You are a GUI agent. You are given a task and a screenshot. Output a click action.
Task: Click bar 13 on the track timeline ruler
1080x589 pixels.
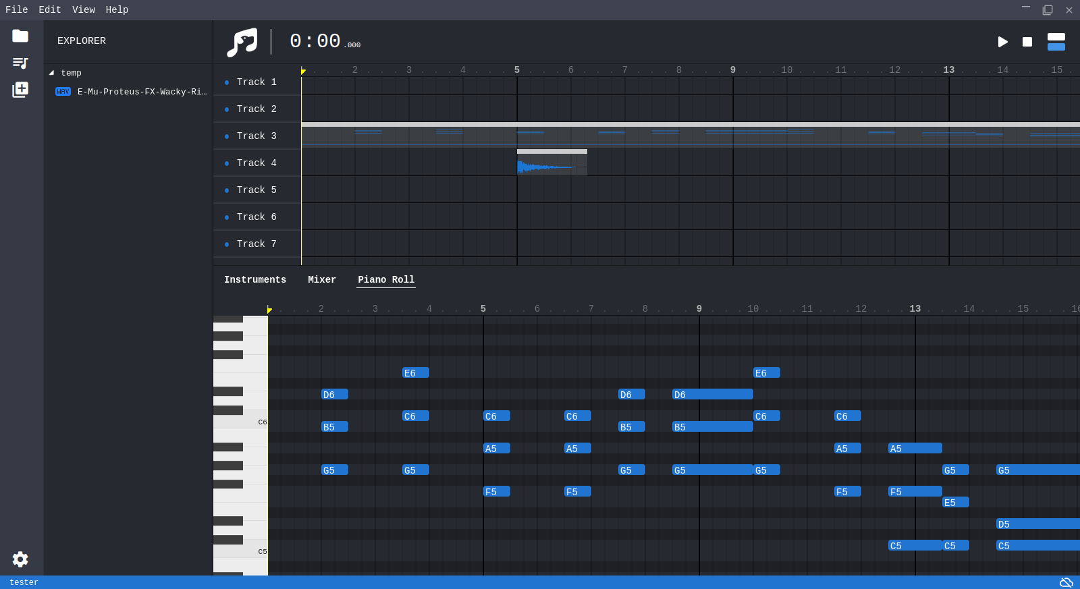(949, 69)
